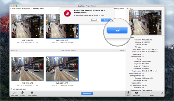174x101 pixels.
Task: Click the '2 photos' count in Group 12
Action: pyautogui.click(x=121, y=50)
